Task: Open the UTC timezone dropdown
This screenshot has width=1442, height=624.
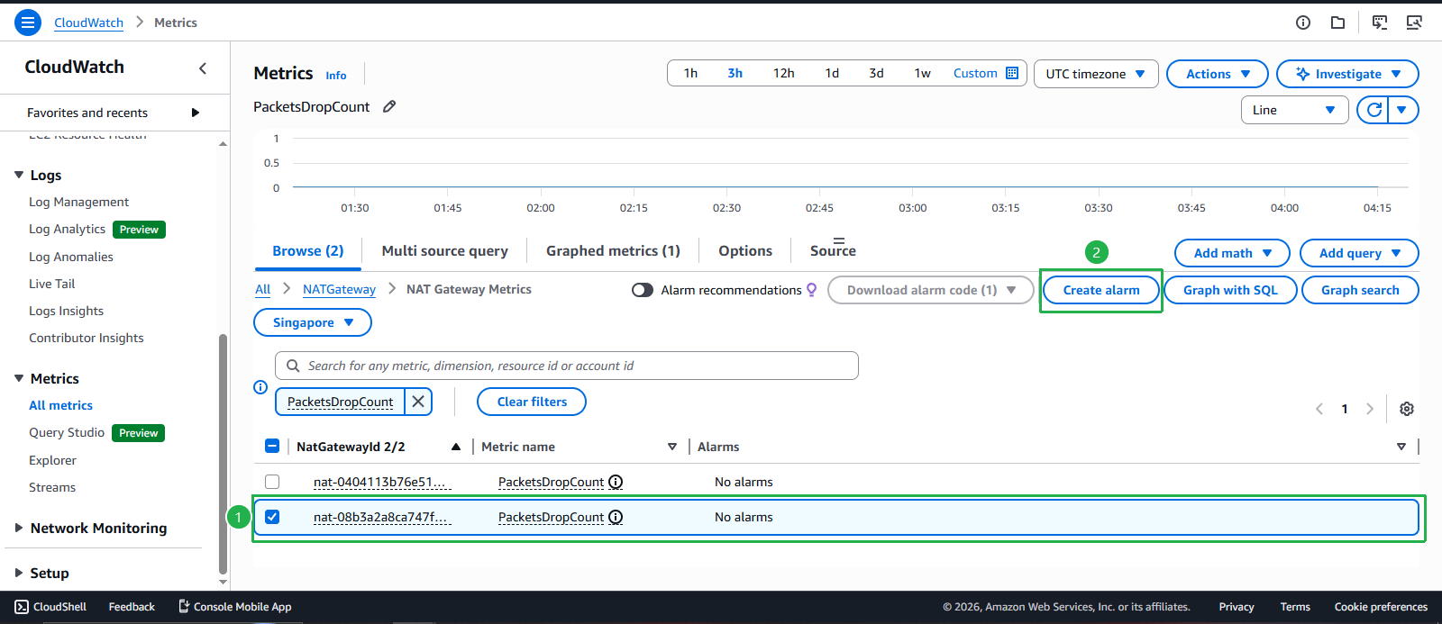Action: pos(1095,74)
